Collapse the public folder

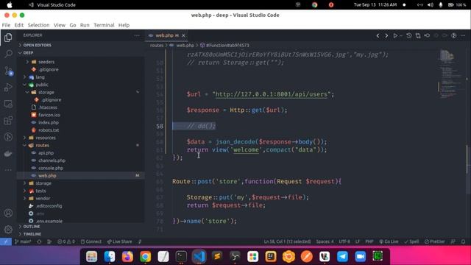pyautogui.click(x=42, y=85)
